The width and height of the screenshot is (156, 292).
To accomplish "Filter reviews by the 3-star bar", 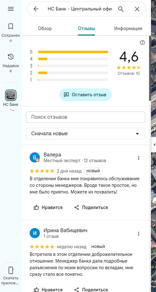I will click(69, 66).
